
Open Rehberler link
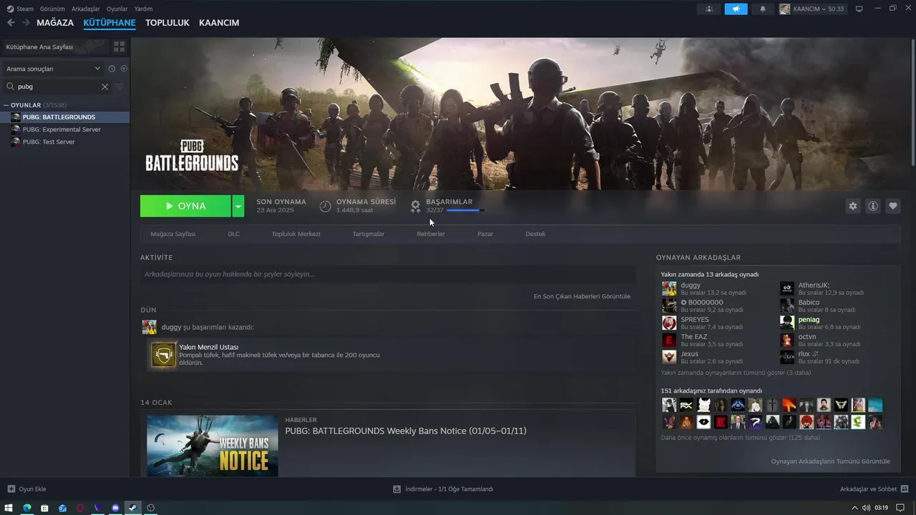[431, 234]
